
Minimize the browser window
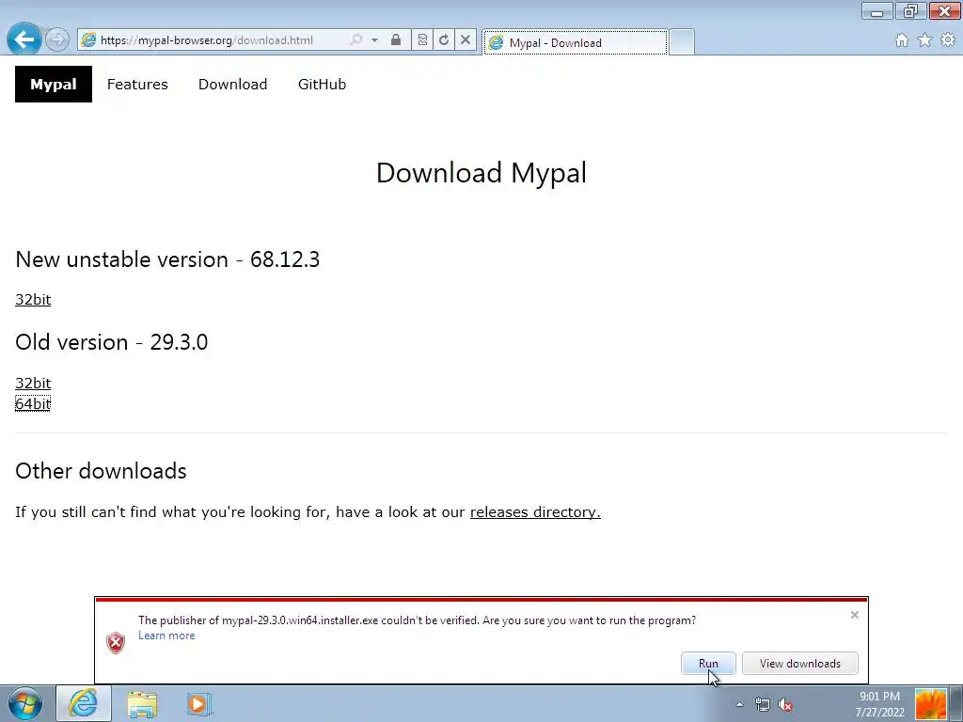point(877,11)
